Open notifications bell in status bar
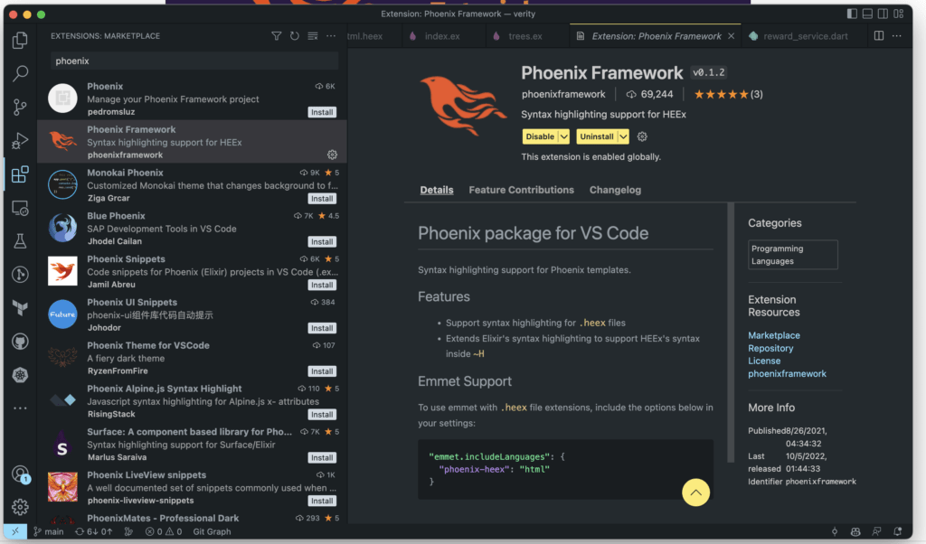The width and height of the screenshot is (926, 544). coord(897,531)
